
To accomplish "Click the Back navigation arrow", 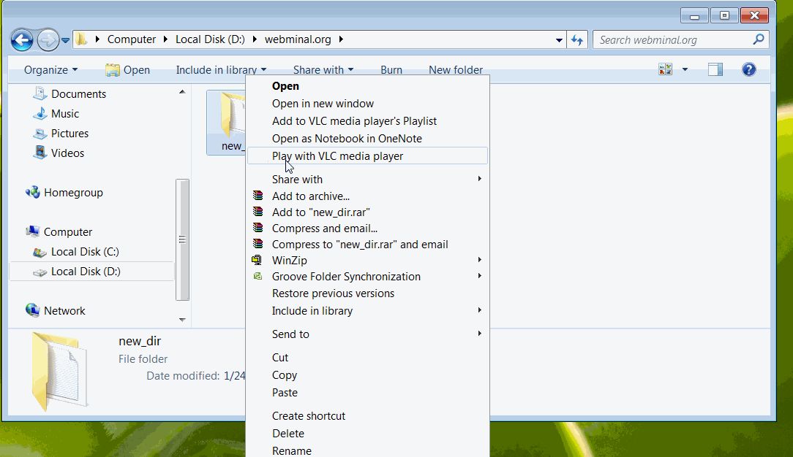I will 22,40.
